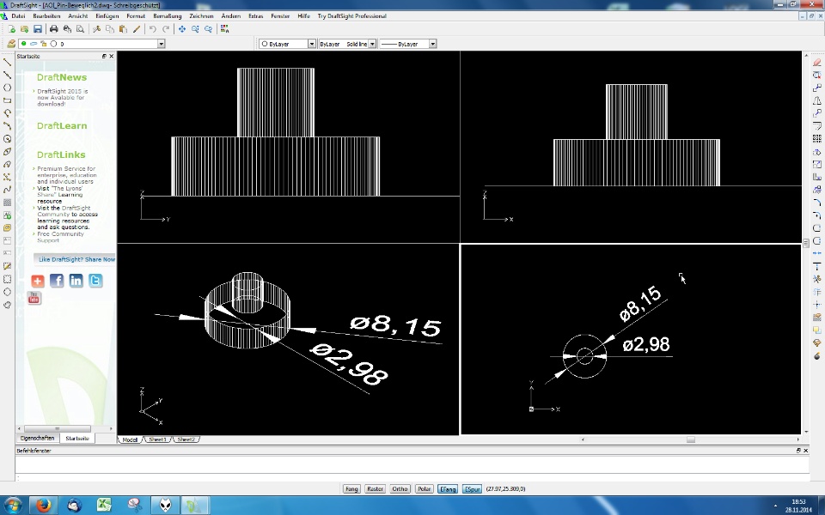Open the Extras menu
825x515 pixels.
[x=256, y=15]
